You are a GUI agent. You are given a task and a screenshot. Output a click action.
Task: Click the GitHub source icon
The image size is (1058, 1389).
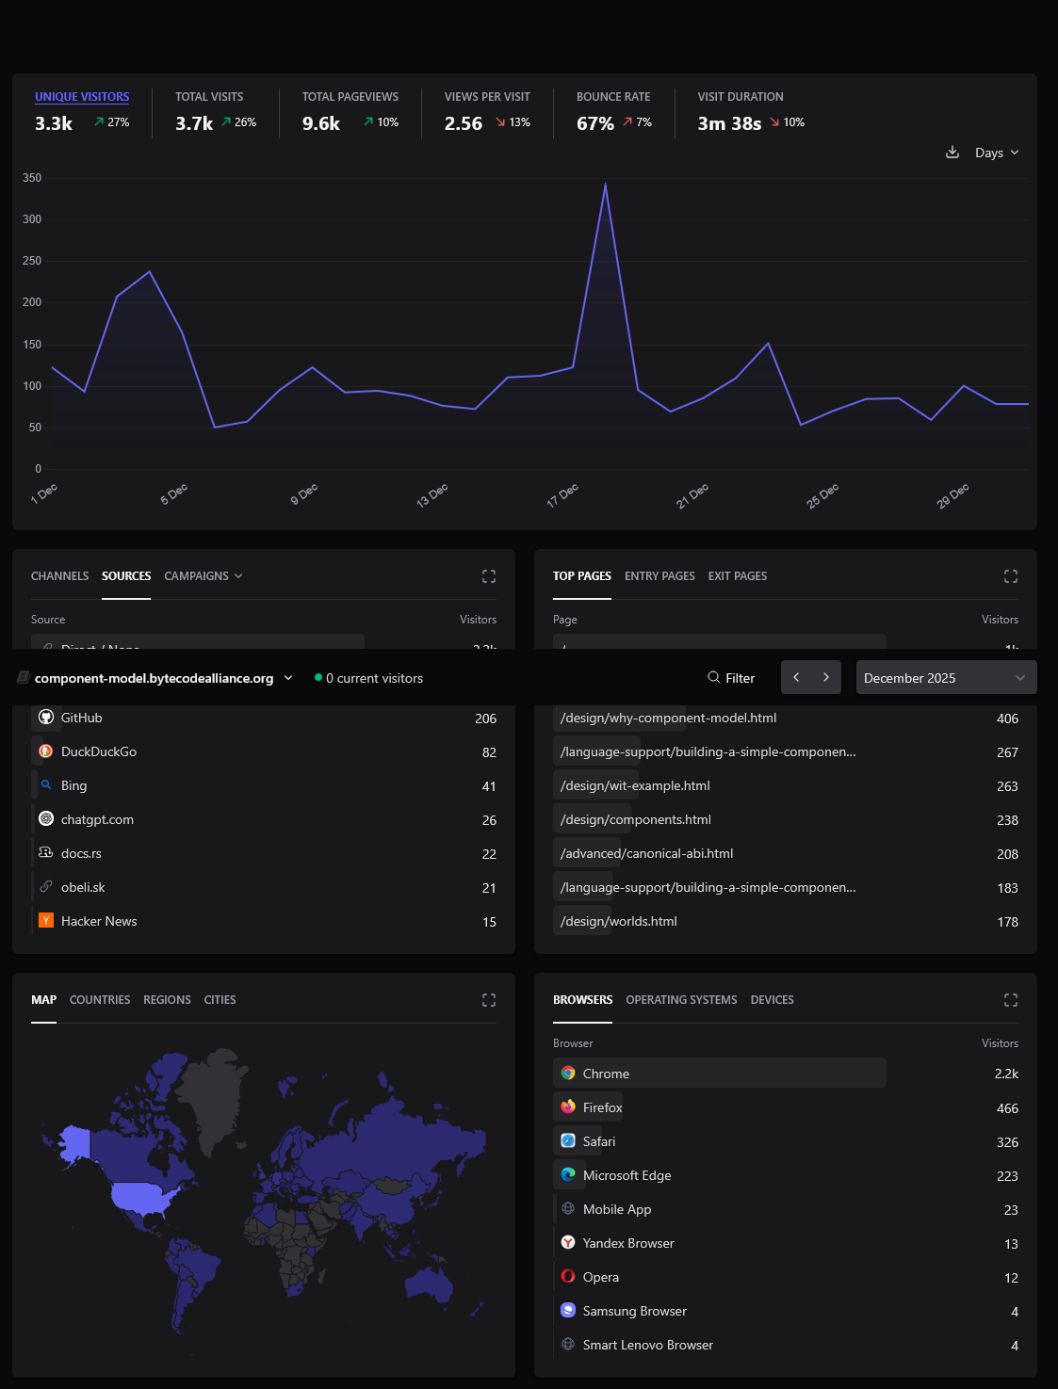46,718
